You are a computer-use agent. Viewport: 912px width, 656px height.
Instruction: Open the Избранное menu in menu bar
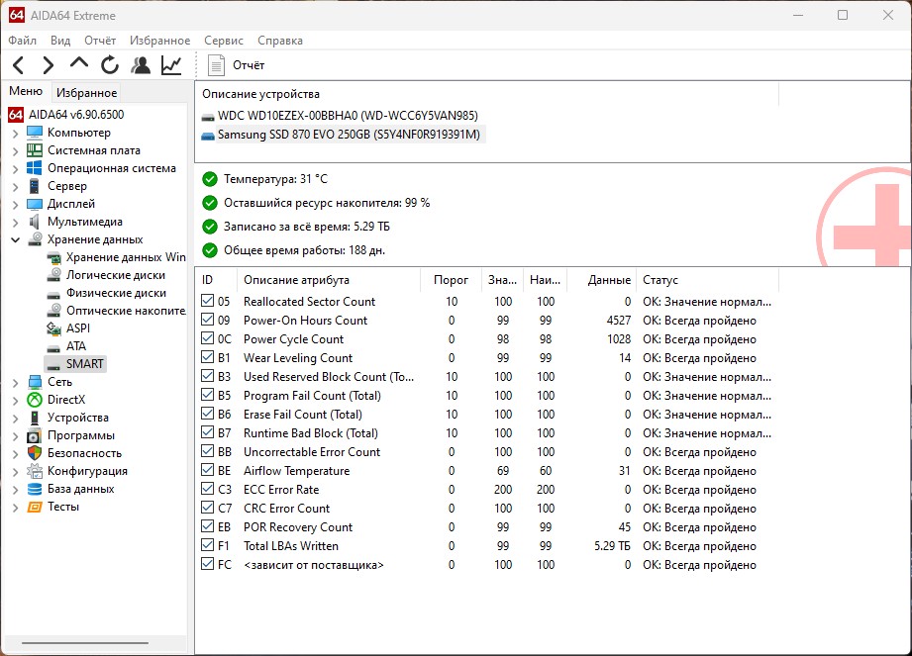tap(160, 41)
